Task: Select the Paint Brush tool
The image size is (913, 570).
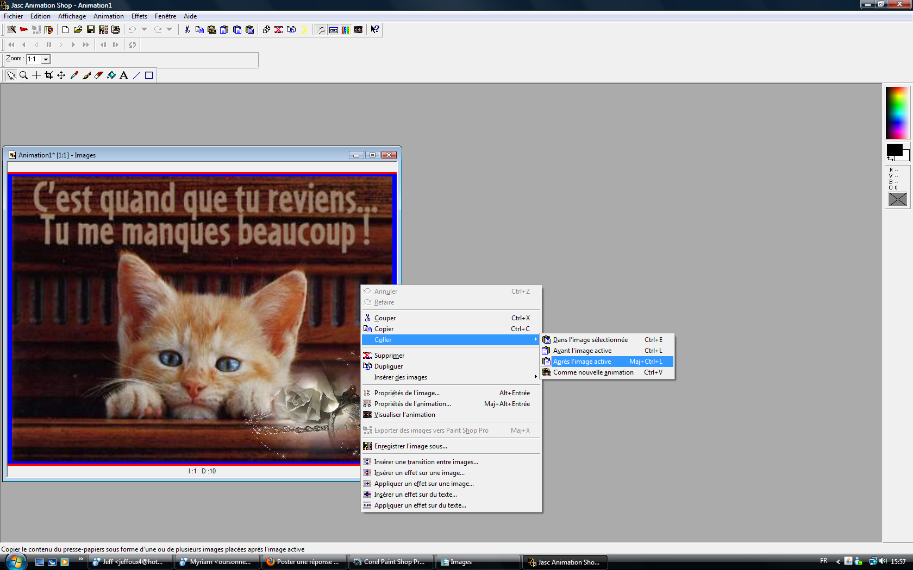Action: [86, 75]
